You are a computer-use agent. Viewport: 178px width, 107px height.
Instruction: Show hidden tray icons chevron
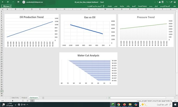click(x=27, y=105)
